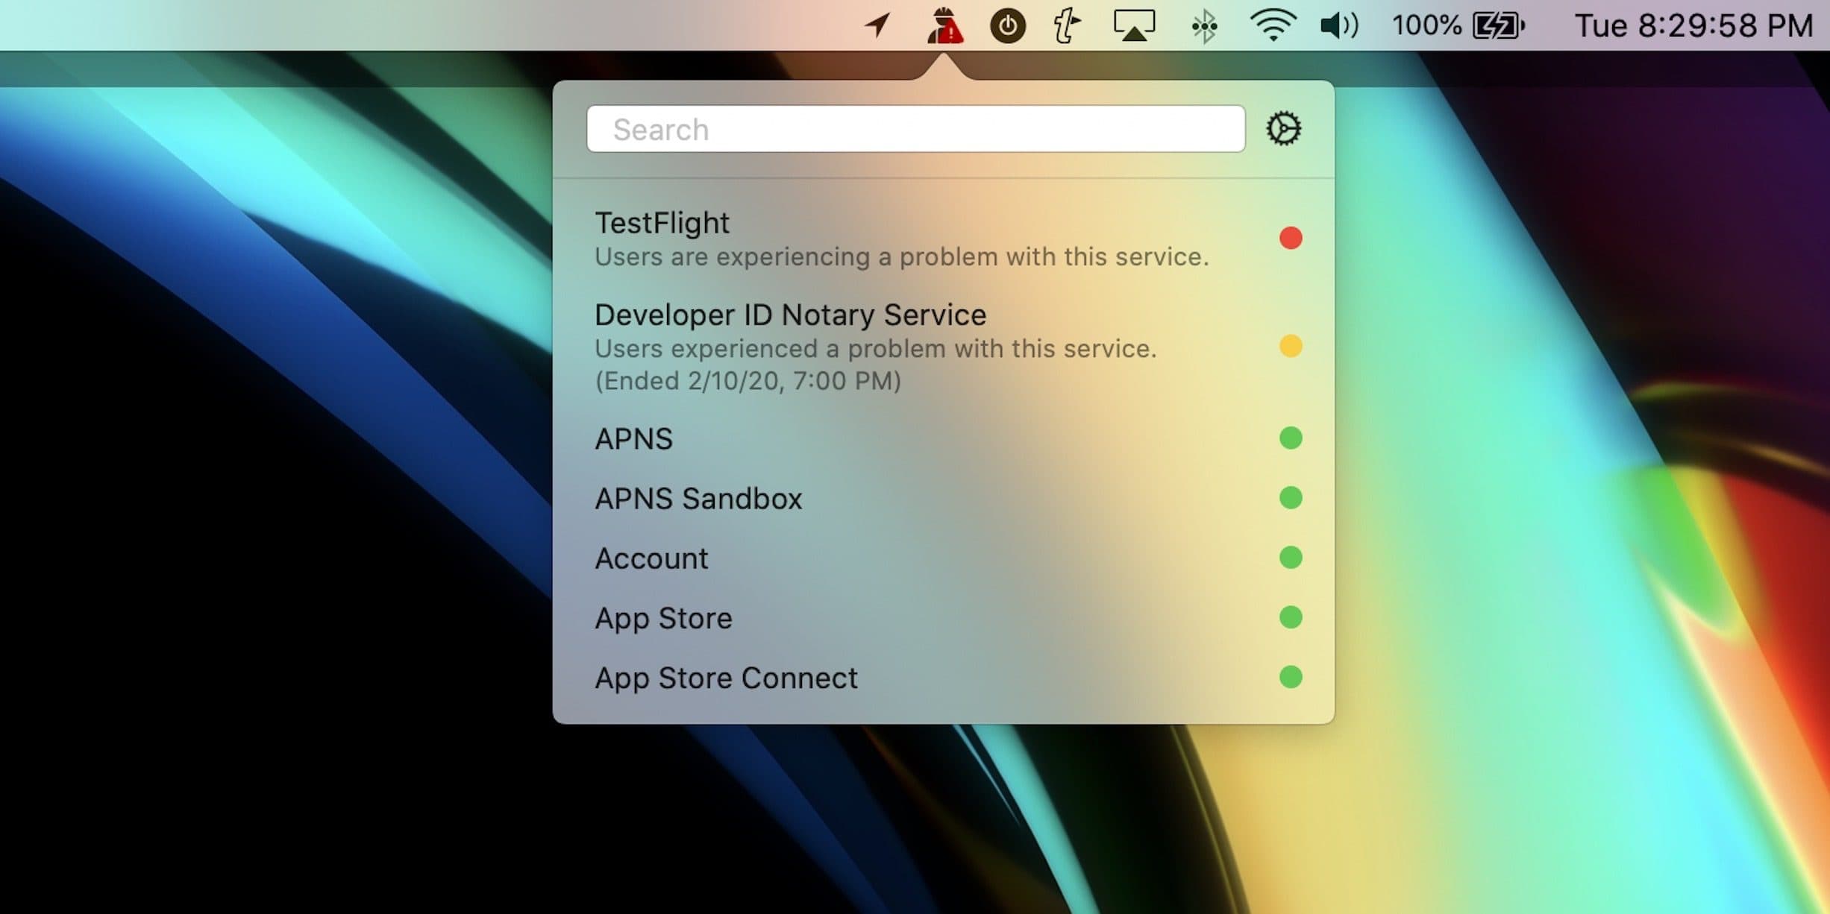The width and height of the screenshot is (1830, 914).
Task: Select the TestFlight service row
Action: point(944,239)
